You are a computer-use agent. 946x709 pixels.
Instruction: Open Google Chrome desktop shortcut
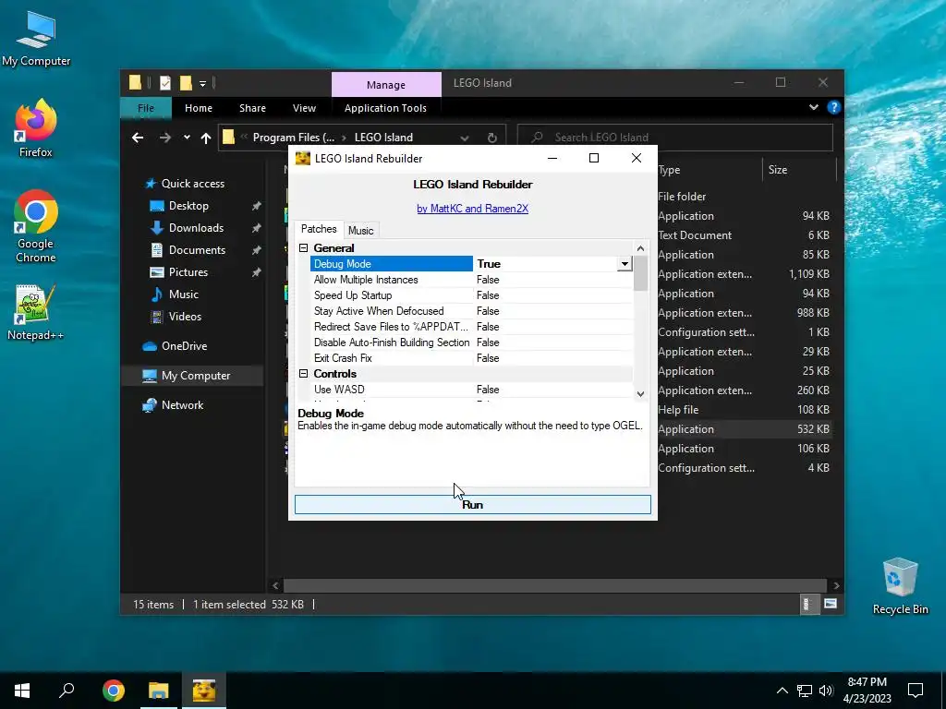tap(36, 226)
